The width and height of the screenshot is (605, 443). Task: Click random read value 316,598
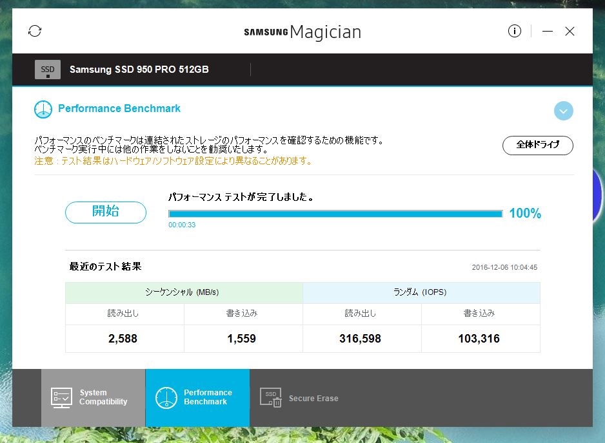(x=360, y=339)
